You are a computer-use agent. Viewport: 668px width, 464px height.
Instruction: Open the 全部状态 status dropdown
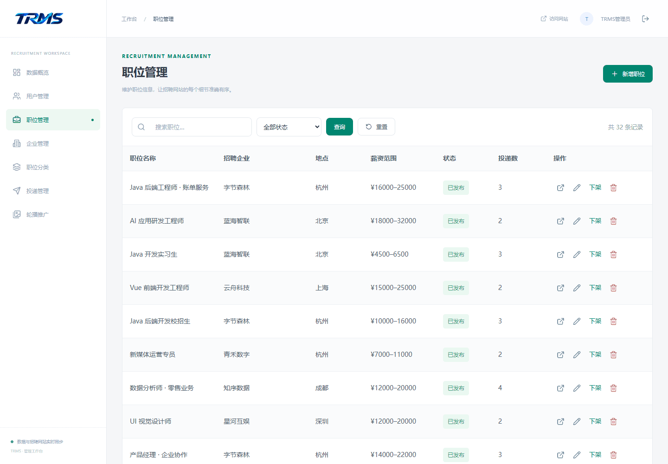(x=289, y=127)
